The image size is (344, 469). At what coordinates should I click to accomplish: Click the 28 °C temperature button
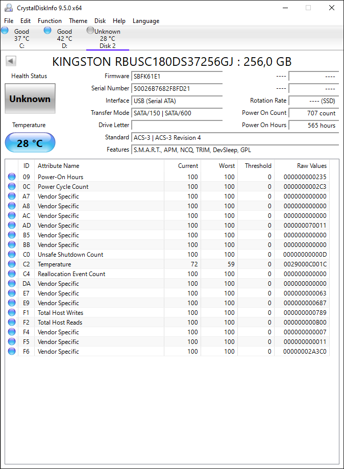(30, 143)
